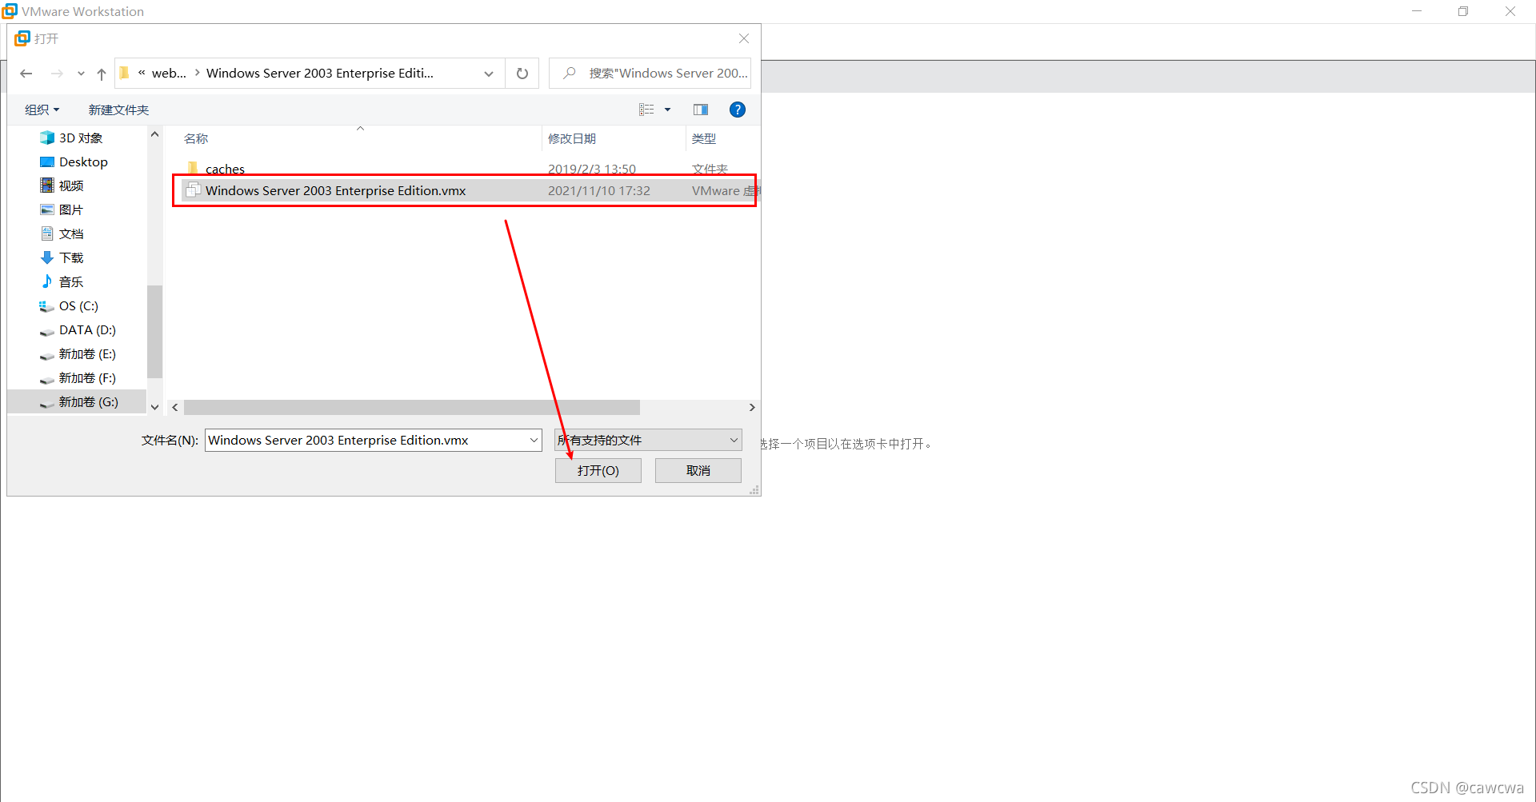Click the sidebar vertical scrollbar thumb
1536x802 pixels.
155,331
